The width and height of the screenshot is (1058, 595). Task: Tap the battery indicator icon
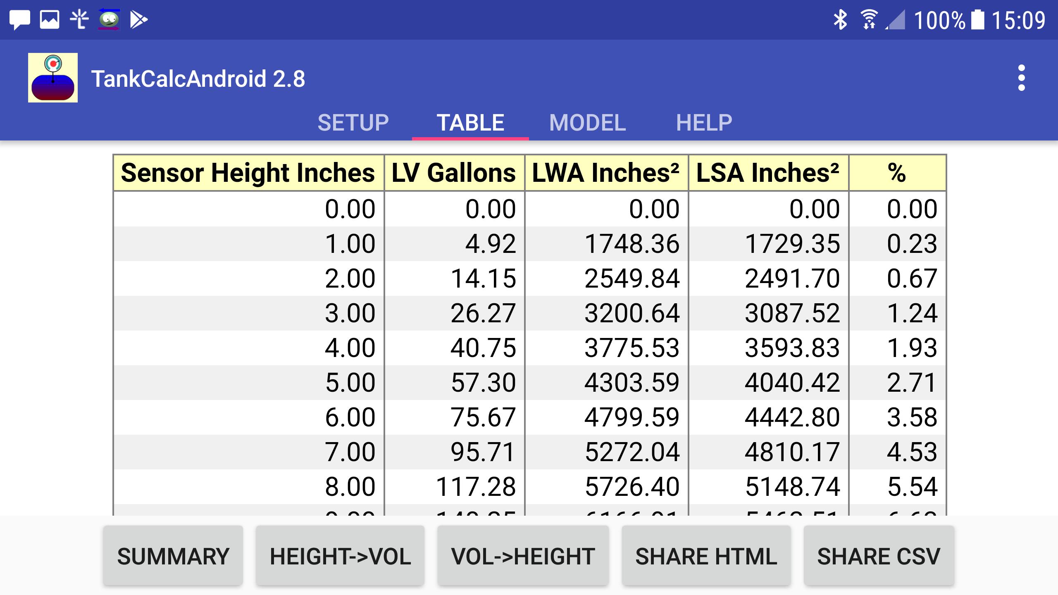tap(977, 20)
